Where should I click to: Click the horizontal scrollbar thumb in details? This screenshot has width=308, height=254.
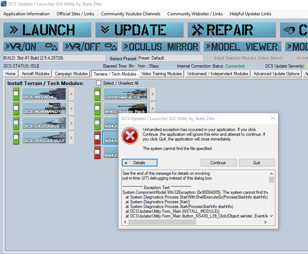tap(162, 222)
